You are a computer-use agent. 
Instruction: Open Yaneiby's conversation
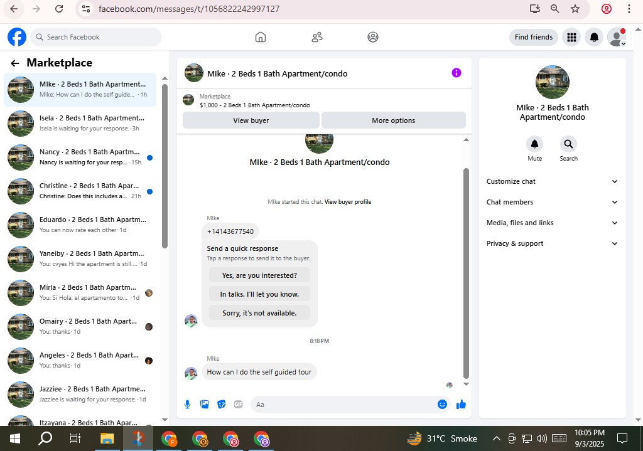[x=80, y=259]
